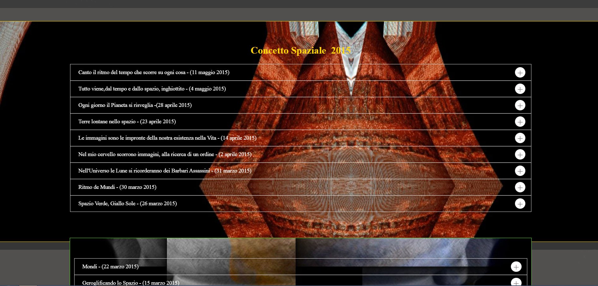Hit the plus icon for 'Nel mio cervello scorrono'
Image resolution: width=598 pixels, height=286 pixels.
[520, 155]
